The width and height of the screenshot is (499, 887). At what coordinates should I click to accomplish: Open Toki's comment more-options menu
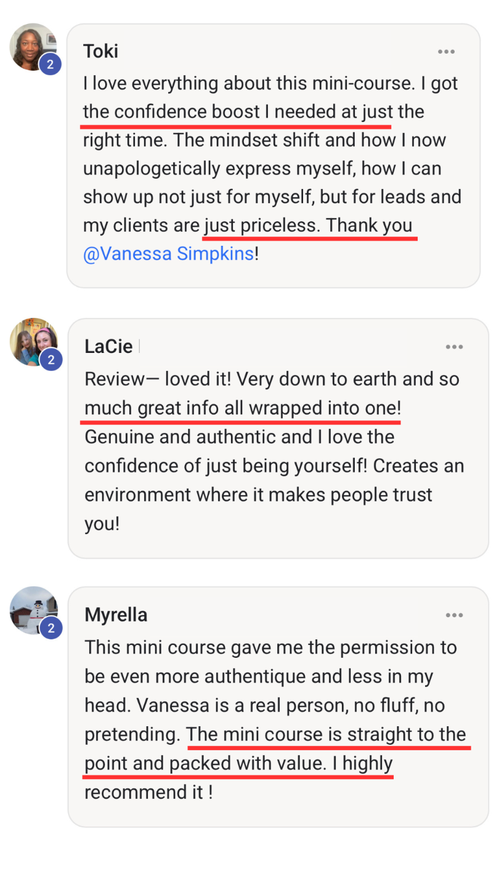point(446,52)
